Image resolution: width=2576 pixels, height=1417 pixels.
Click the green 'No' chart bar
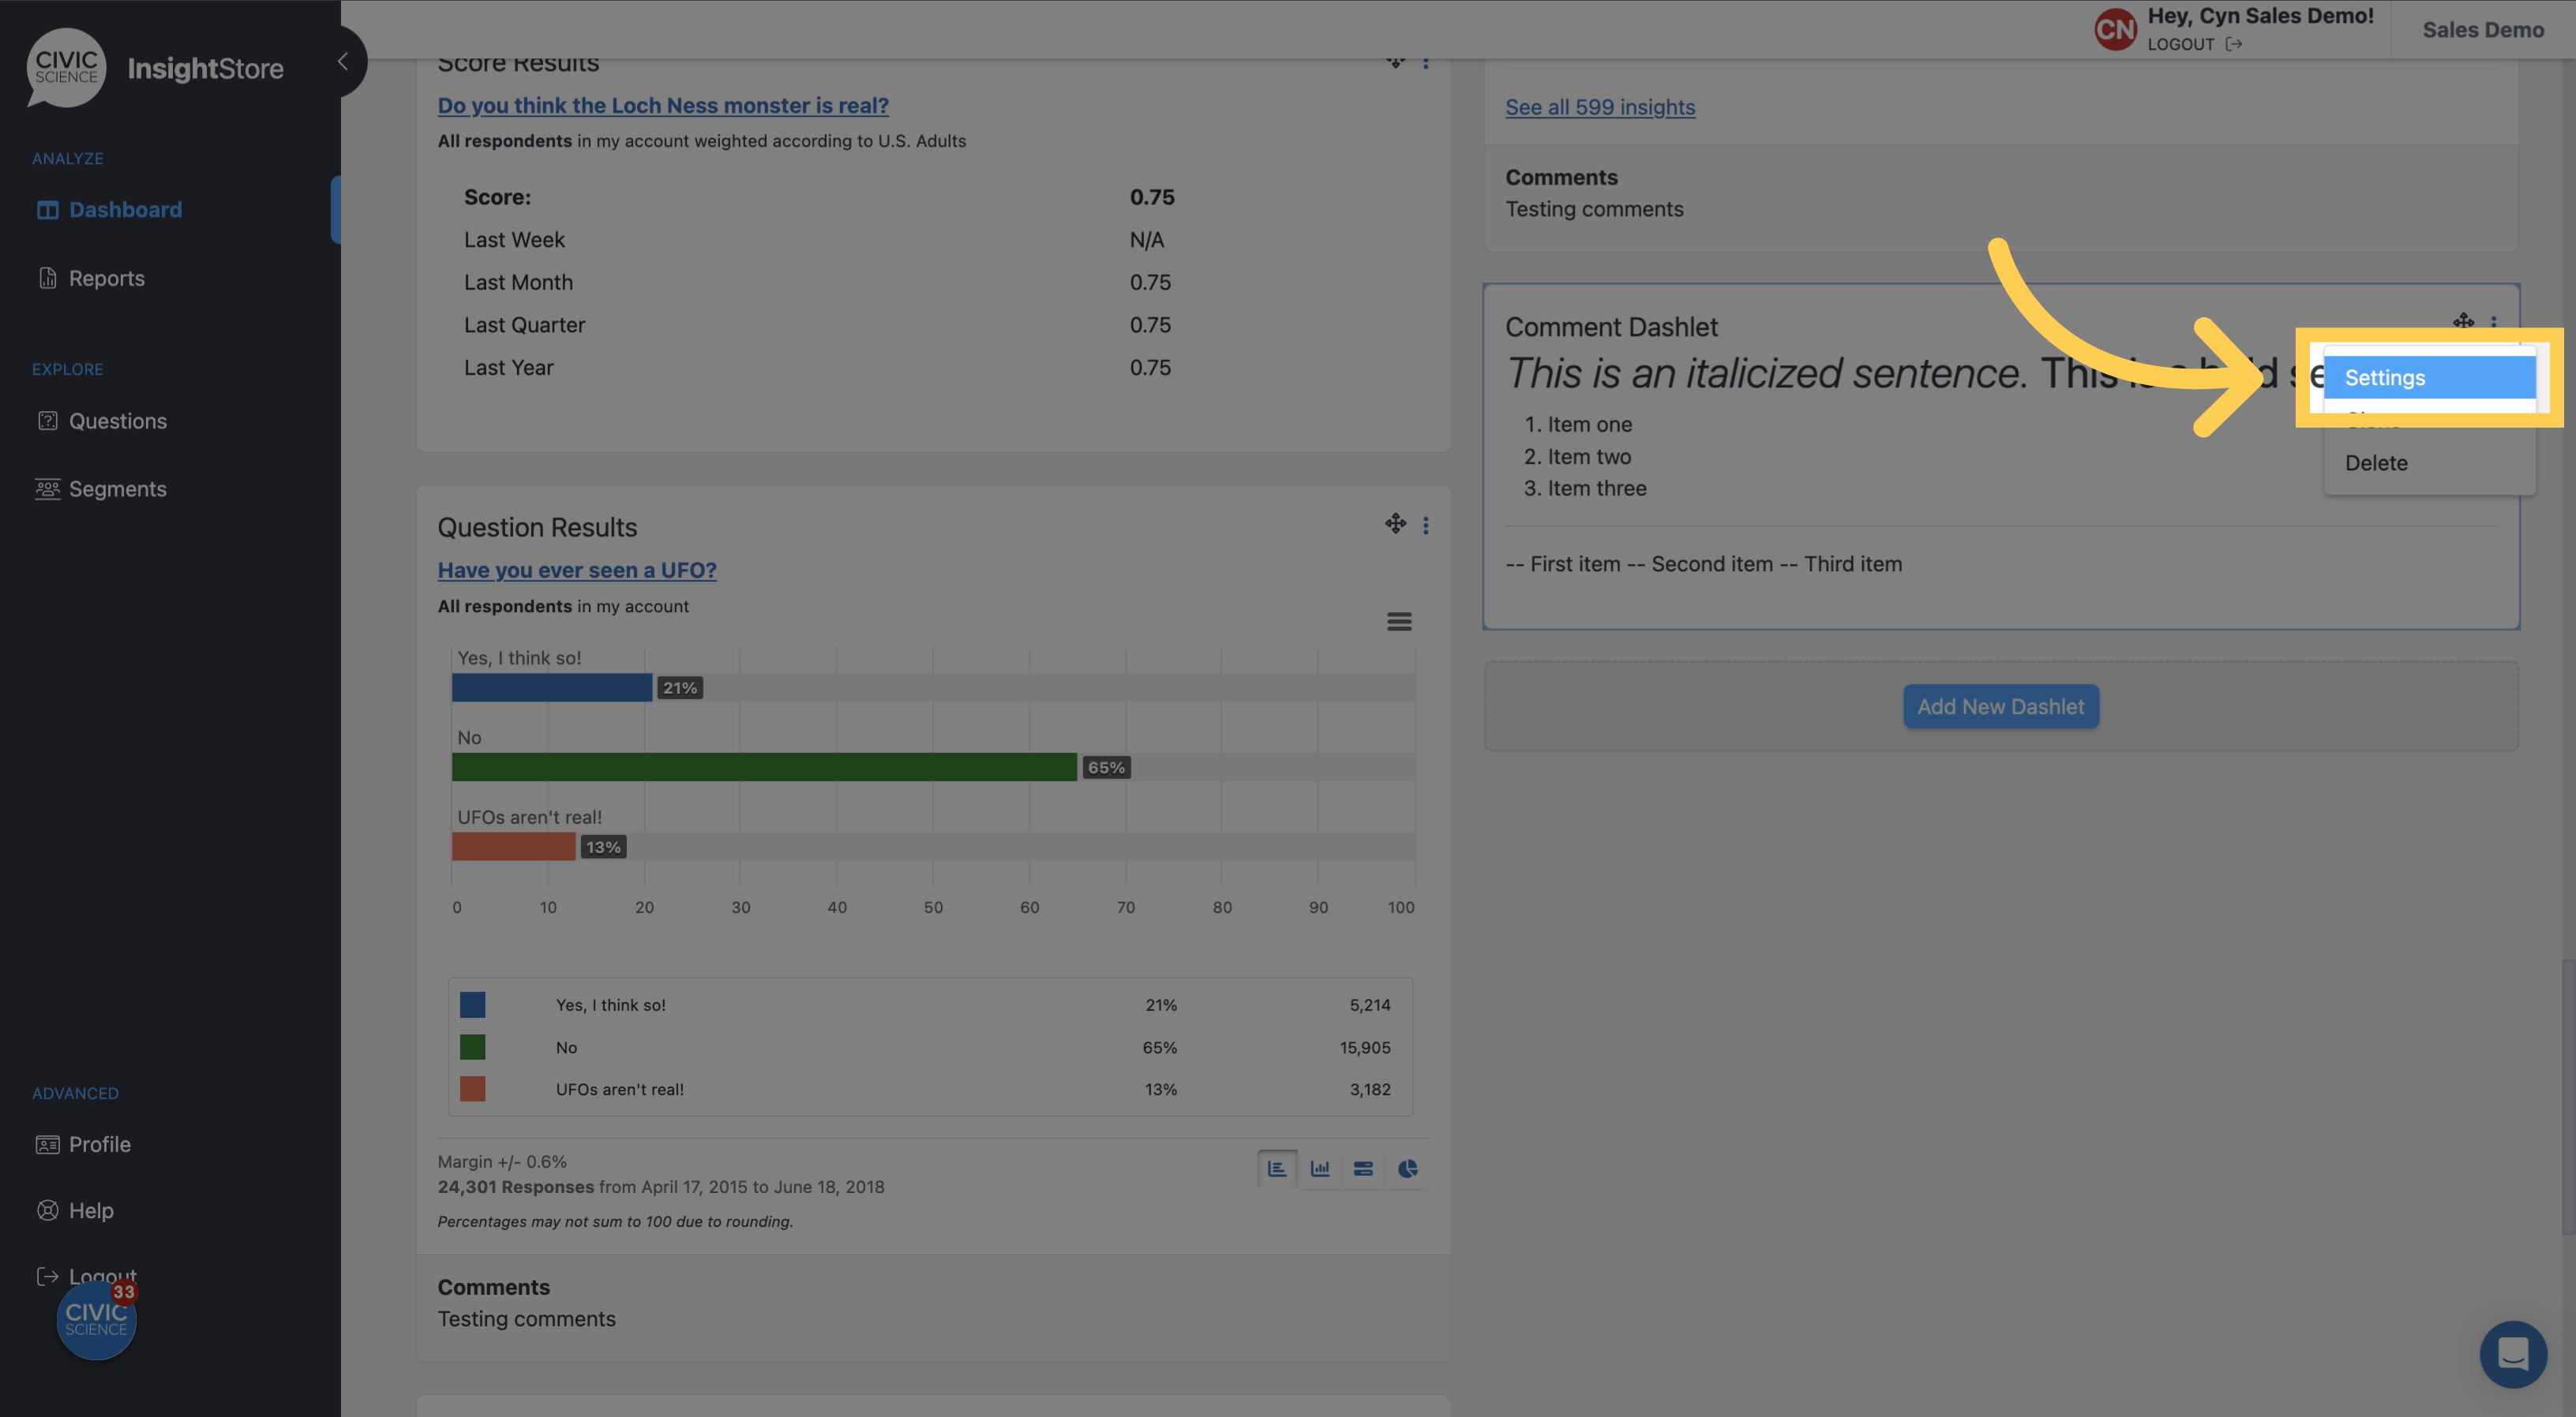point(764,768)
